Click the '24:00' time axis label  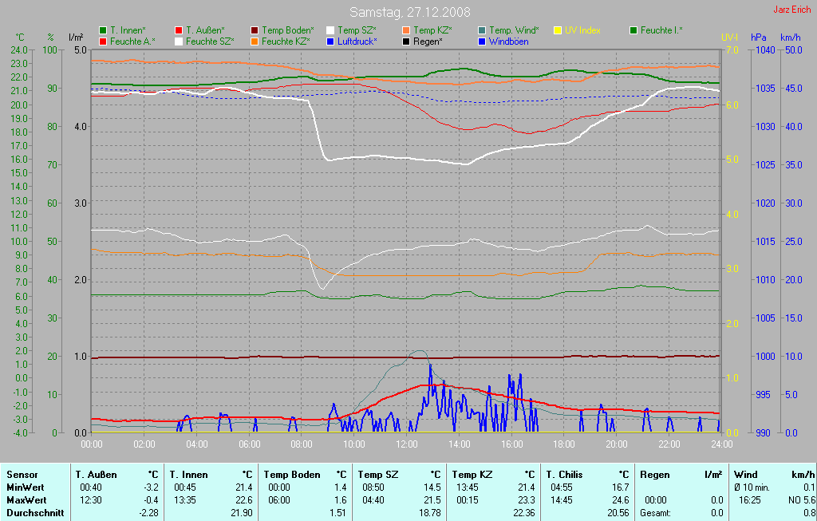(721, 444)
